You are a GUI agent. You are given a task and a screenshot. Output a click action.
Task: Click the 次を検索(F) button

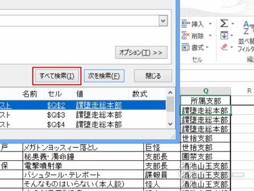pyautogui.click(x=104, y=76)
